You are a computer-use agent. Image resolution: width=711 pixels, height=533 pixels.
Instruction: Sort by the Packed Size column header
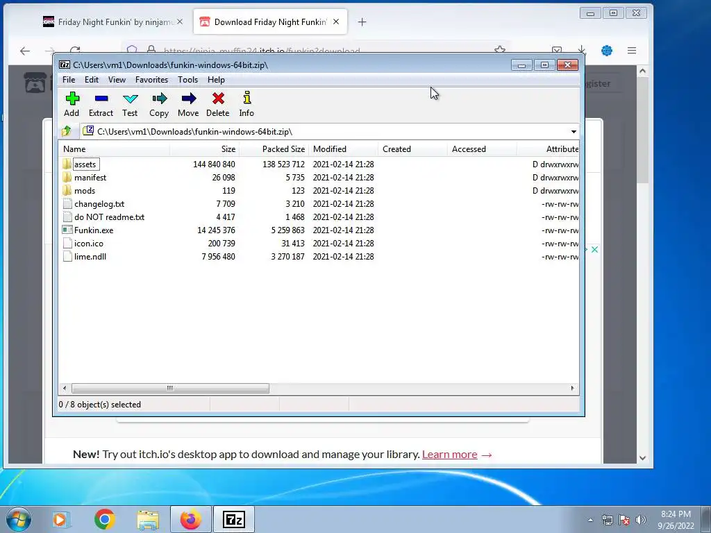(274, 149)
